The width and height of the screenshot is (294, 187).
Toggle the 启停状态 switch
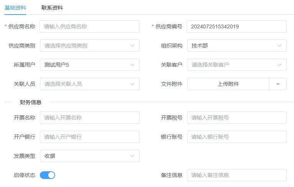(48, 175)
